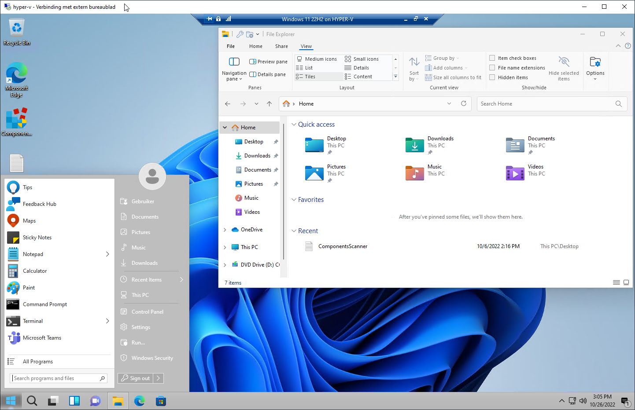635x410 pixels.
Task: Open address bar history dropdown
Action: [449, 104]
